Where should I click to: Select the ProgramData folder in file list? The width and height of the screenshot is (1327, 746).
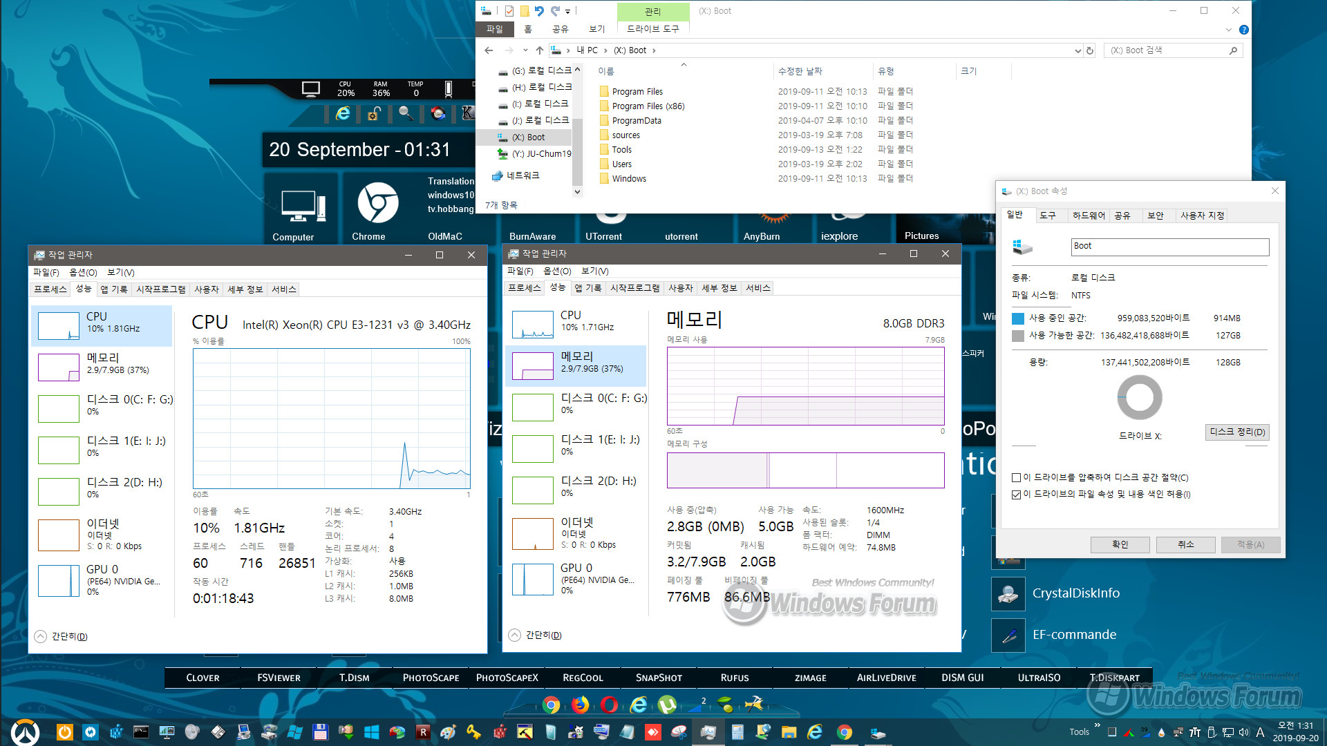637,121
